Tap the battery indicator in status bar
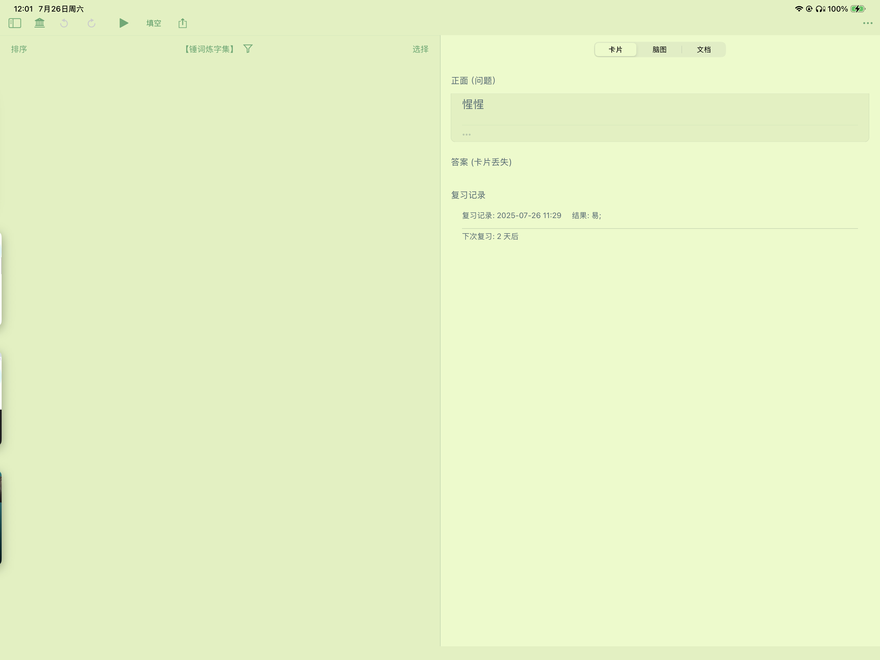This screenshot has width=880, height=660. (857, 9)
